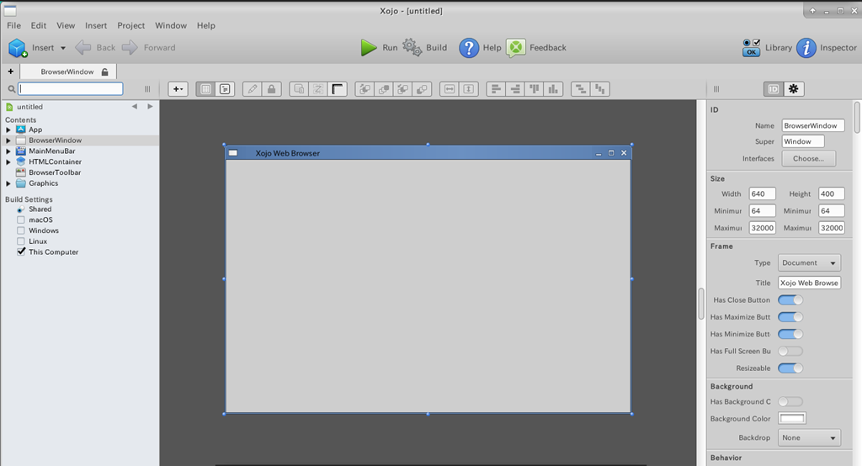Open the Feedback icon
This screenshot has width=862, height=466.
516,48
